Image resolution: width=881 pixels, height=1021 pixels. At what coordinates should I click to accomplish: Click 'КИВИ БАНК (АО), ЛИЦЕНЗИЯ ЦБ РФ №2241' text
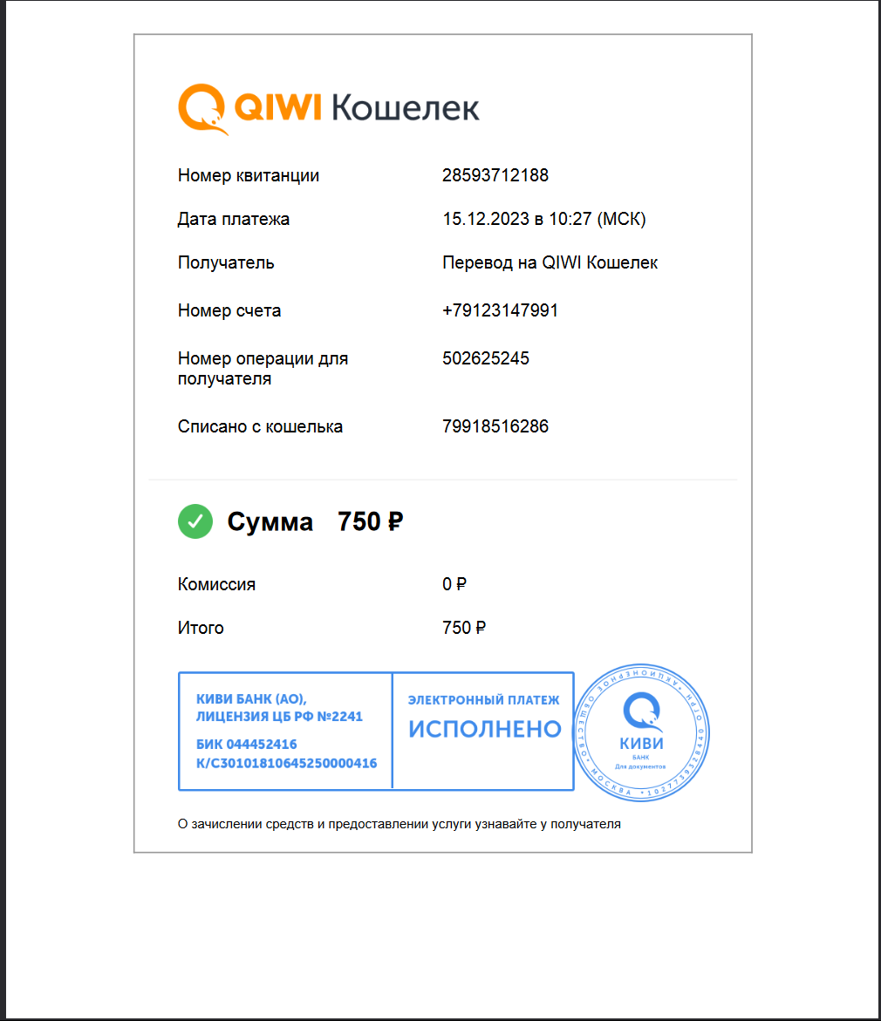point(279,708)
